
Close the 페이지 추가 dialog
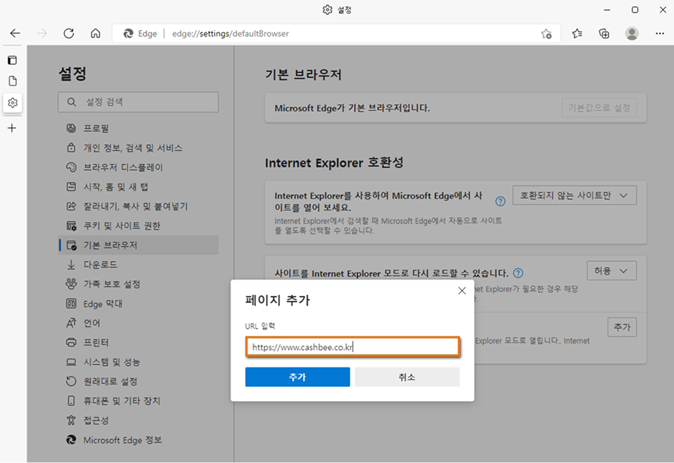click(462, 290)
